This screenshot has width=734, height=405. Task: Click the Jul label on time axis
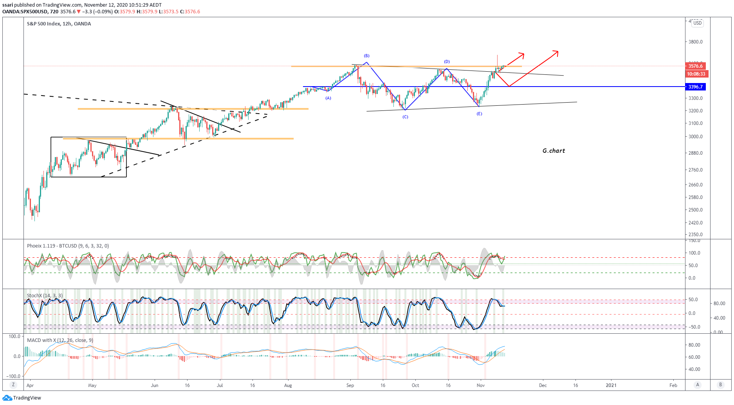click(220, 385)
